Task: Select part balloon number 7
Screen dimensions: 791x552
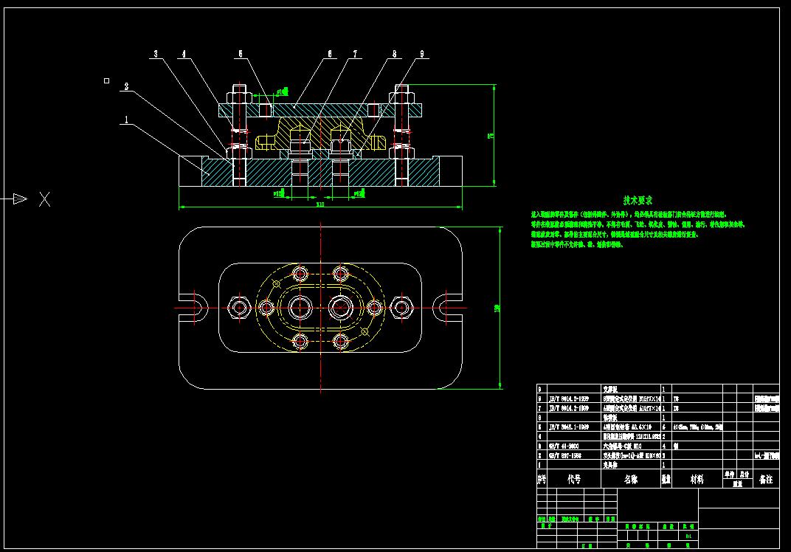Action: coord(355,53)
